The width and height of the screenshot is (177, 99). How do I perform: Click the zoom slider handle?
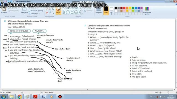coord(168,92)
